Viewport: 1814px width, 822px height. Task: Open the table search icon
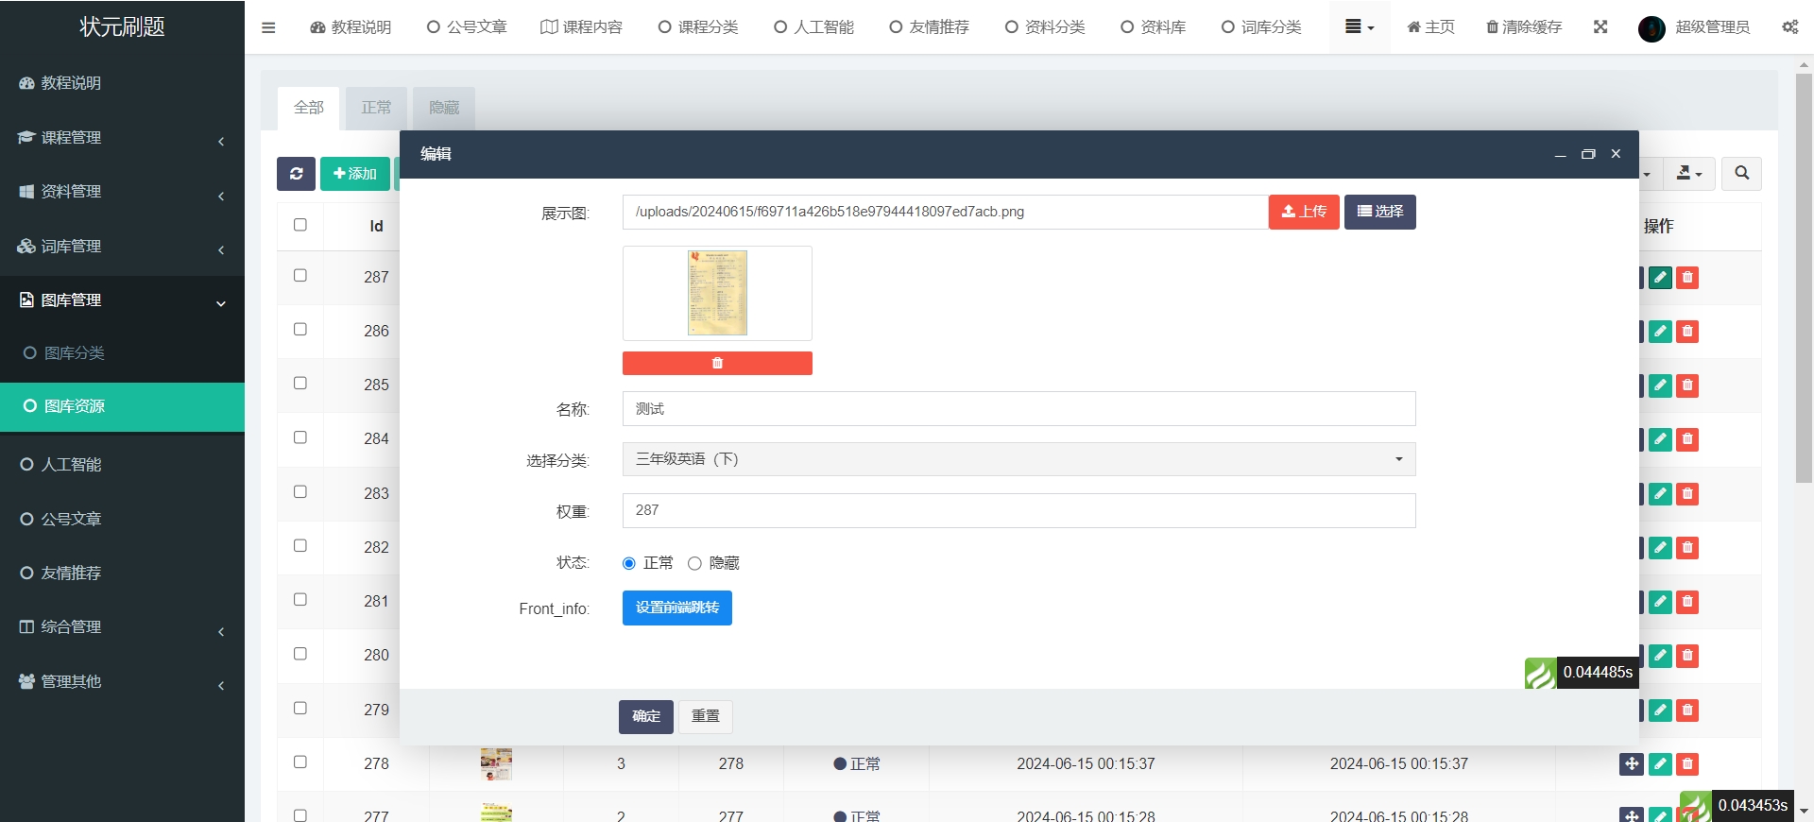(x=1741, y=174)
